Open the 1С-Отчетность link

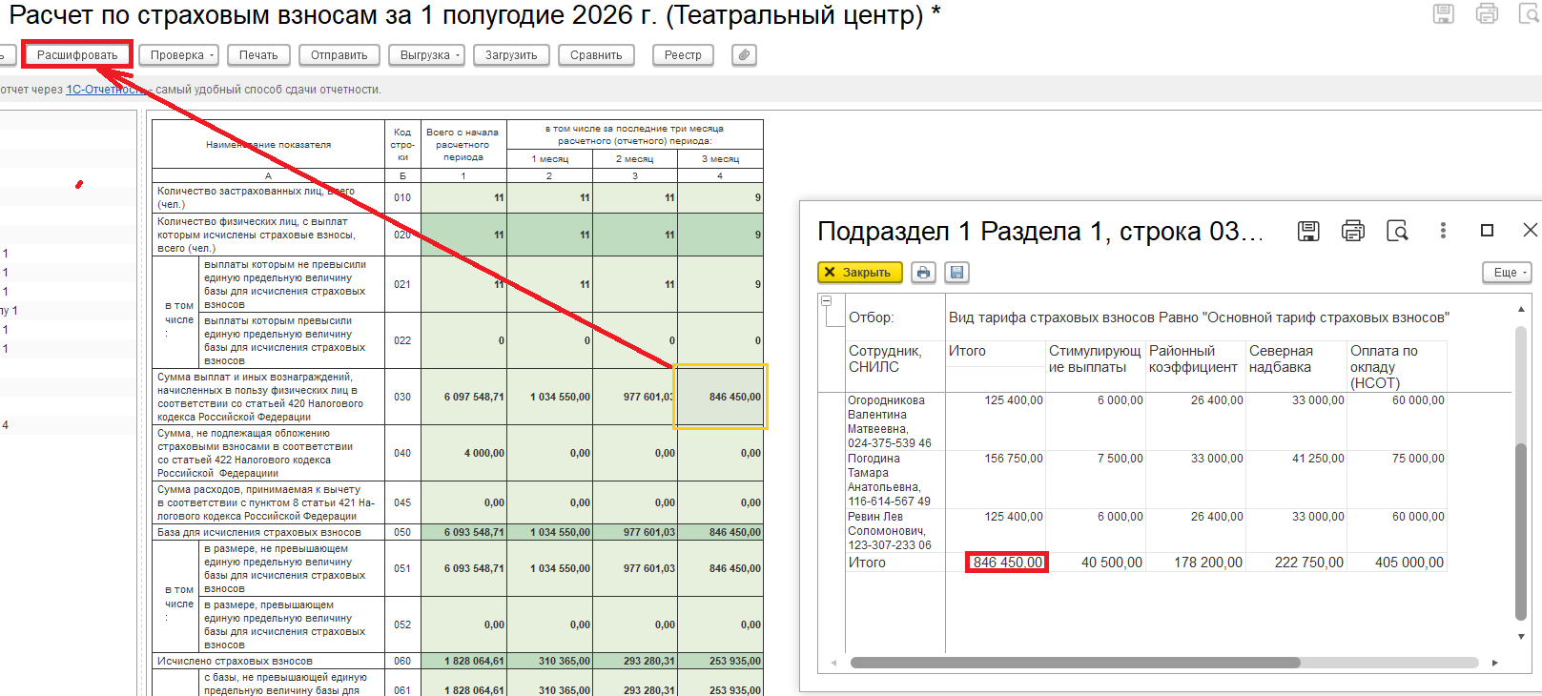point(105,90)
